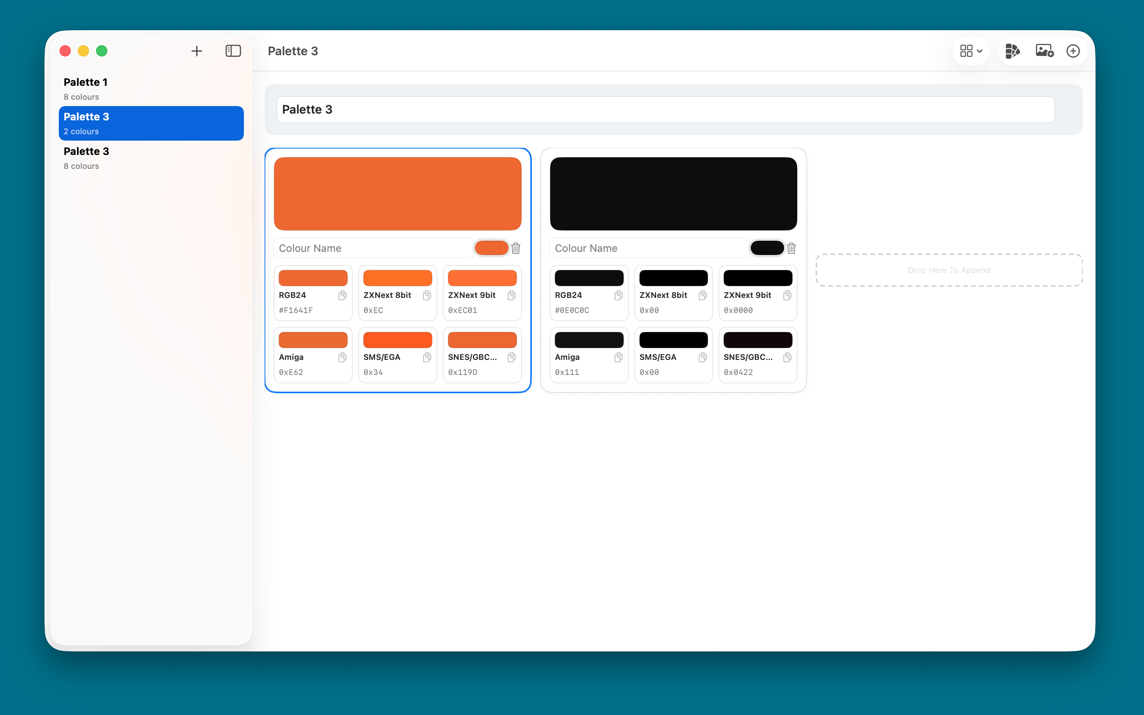Copy the orange RGB24 value #F1641F
The width and height of the screenshot is (1144, 715).
click(342, 296)
